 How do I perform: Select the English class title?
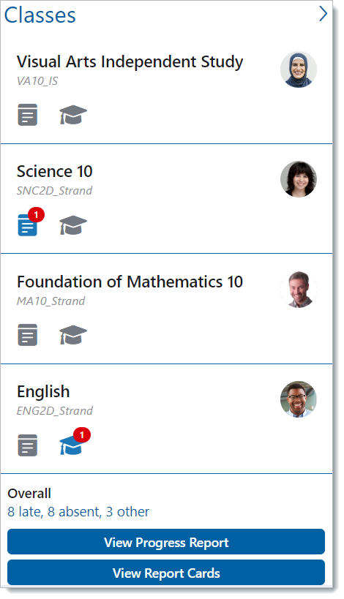click(x=43, y=392)
